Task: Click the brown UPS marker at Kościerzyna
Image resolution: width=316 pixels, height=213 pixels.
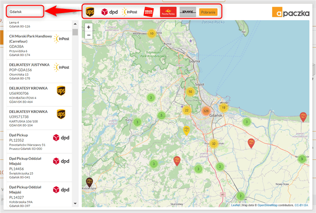Action: coord(88,183)
